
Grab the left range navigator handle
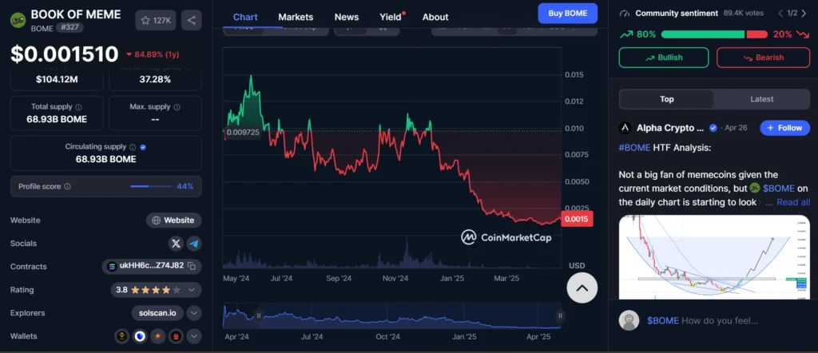point(258,315)
